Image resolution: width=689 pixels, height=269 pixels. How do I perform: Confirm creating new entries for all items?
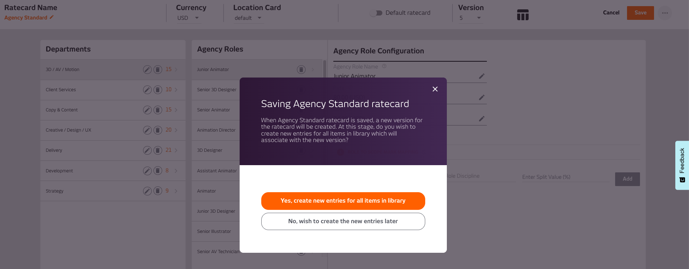343,201
